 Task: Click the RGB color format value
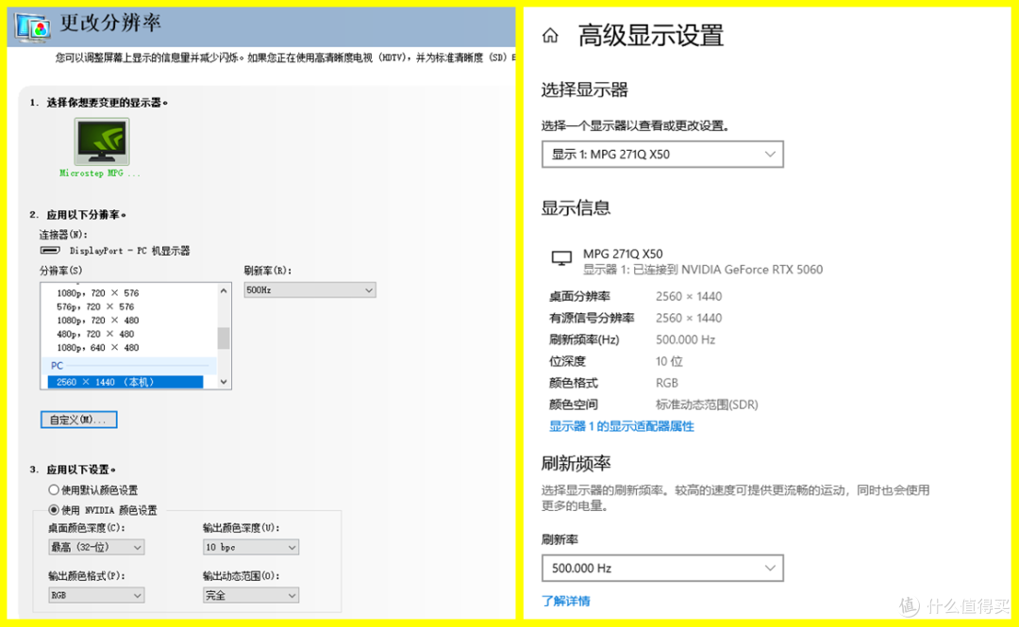pos(667,383)
